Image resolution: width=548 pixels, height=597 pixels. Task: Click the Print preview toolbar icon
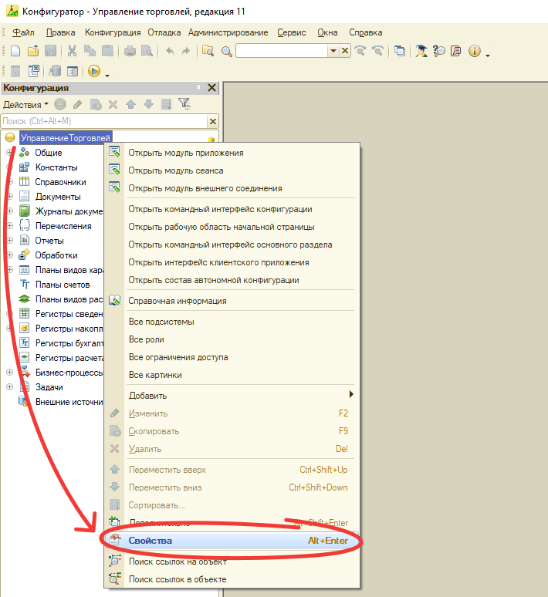pos(147,51)
